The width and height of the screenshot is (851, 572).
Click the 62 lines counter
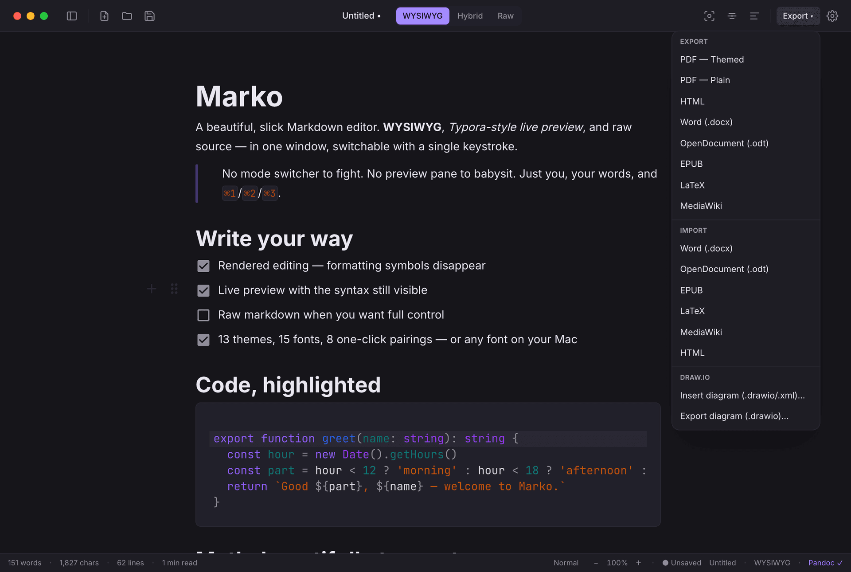point(130,563)
